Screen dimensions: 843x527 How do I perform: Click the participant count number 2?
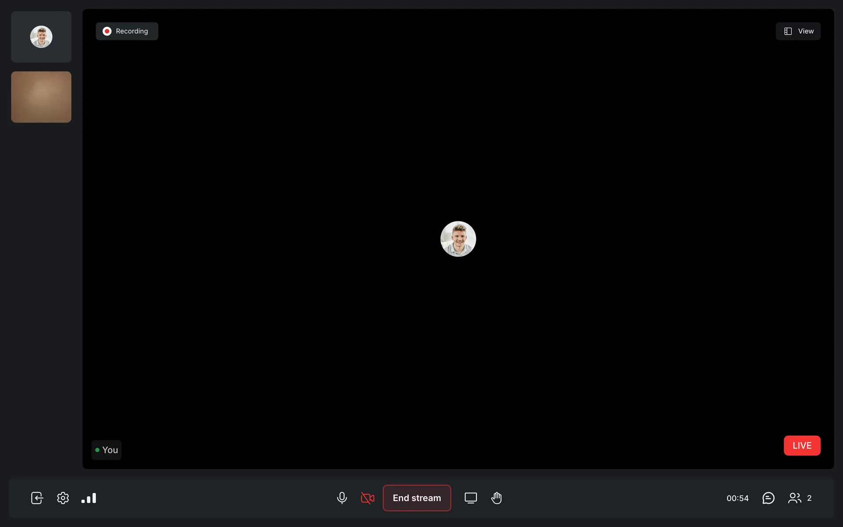tap(809, 498)
